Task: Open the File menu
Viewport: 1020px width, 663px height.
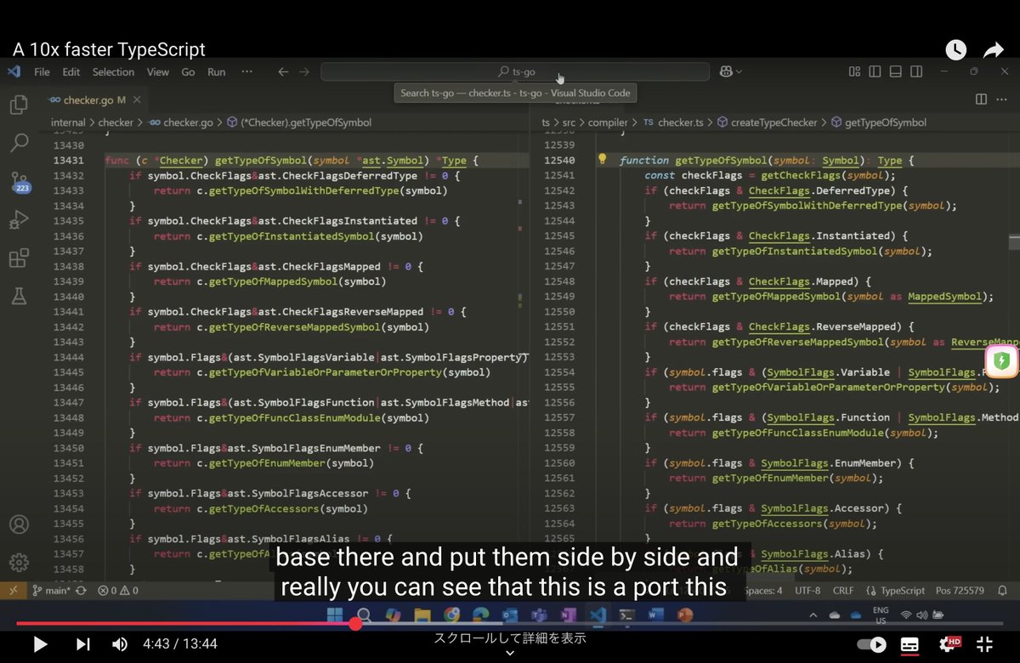Action: point(42,72)
